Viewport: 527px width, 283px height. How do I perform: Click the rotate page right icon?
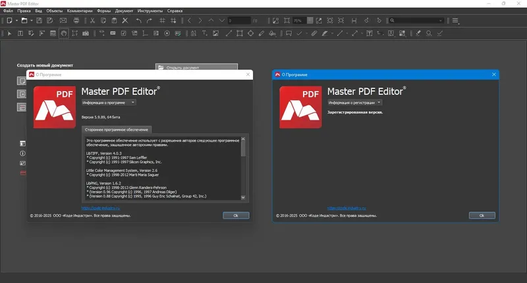(379, 21)
